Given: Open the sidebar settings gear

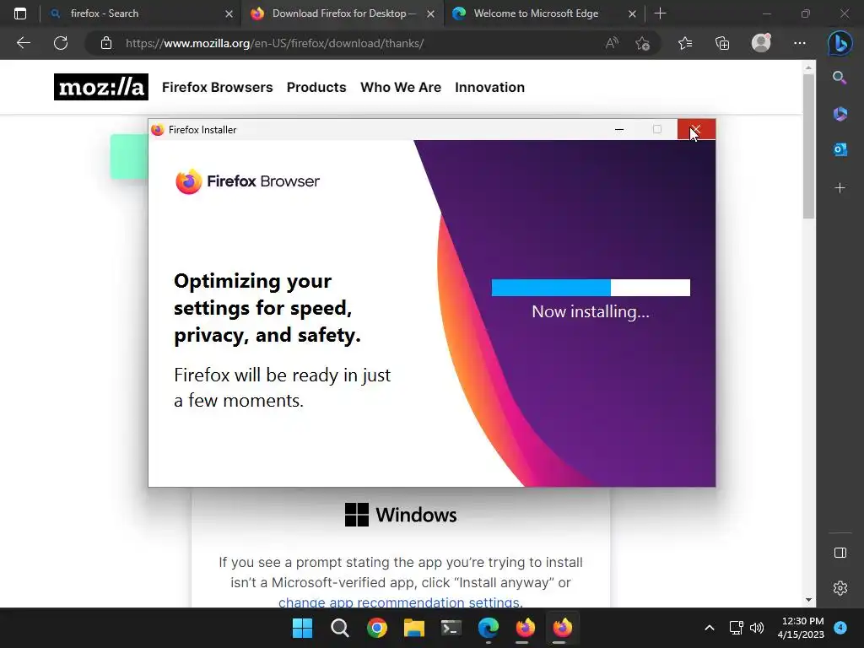Looking at the screenshot, I should click(840, 588).
